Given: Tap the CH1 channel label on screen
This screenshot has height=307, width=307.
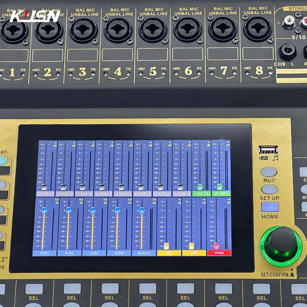Looking at the screenshot, I should pos(45,194).
